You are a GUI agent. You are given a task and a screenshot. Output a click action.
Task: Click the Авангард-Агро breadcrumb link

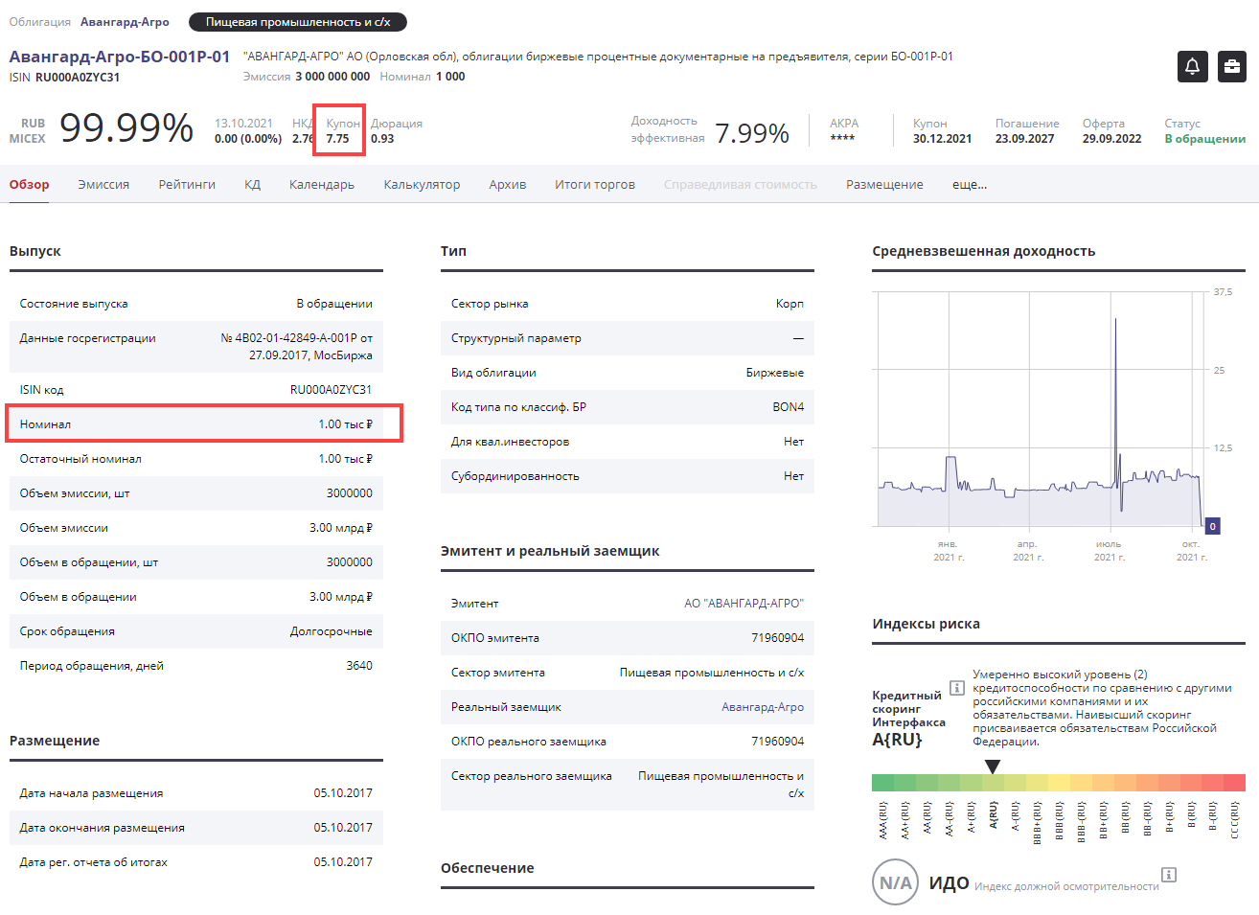point(125,22)
